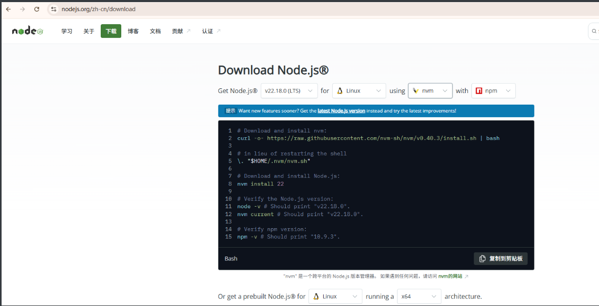Click the 'Download Node.js®' heading
599x306 pixels.
point(274,70)
